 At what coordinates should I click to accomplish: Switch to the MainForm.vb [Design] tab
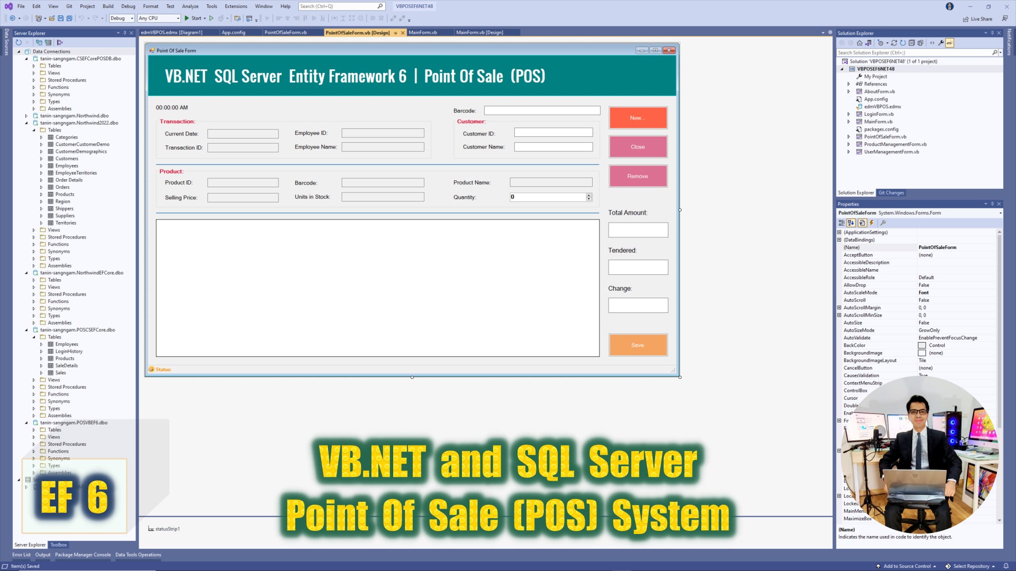479,33
